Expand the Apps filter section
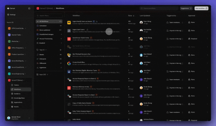The image size is (216, 126). 47,75
